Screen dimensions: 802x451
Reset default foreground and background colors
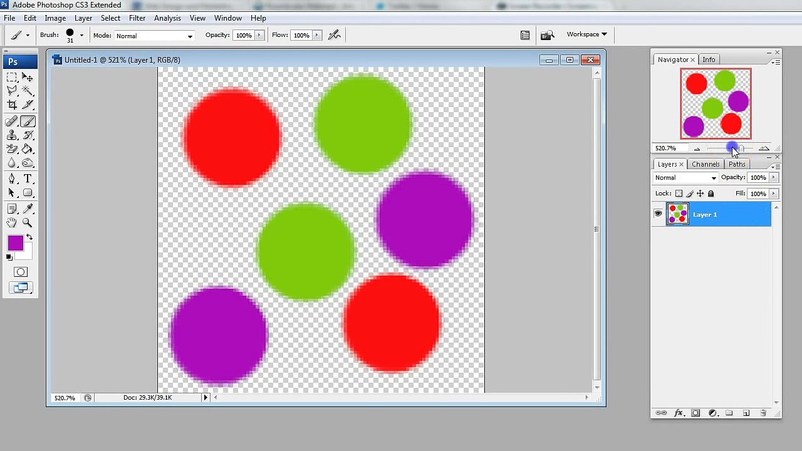point(9,257)
